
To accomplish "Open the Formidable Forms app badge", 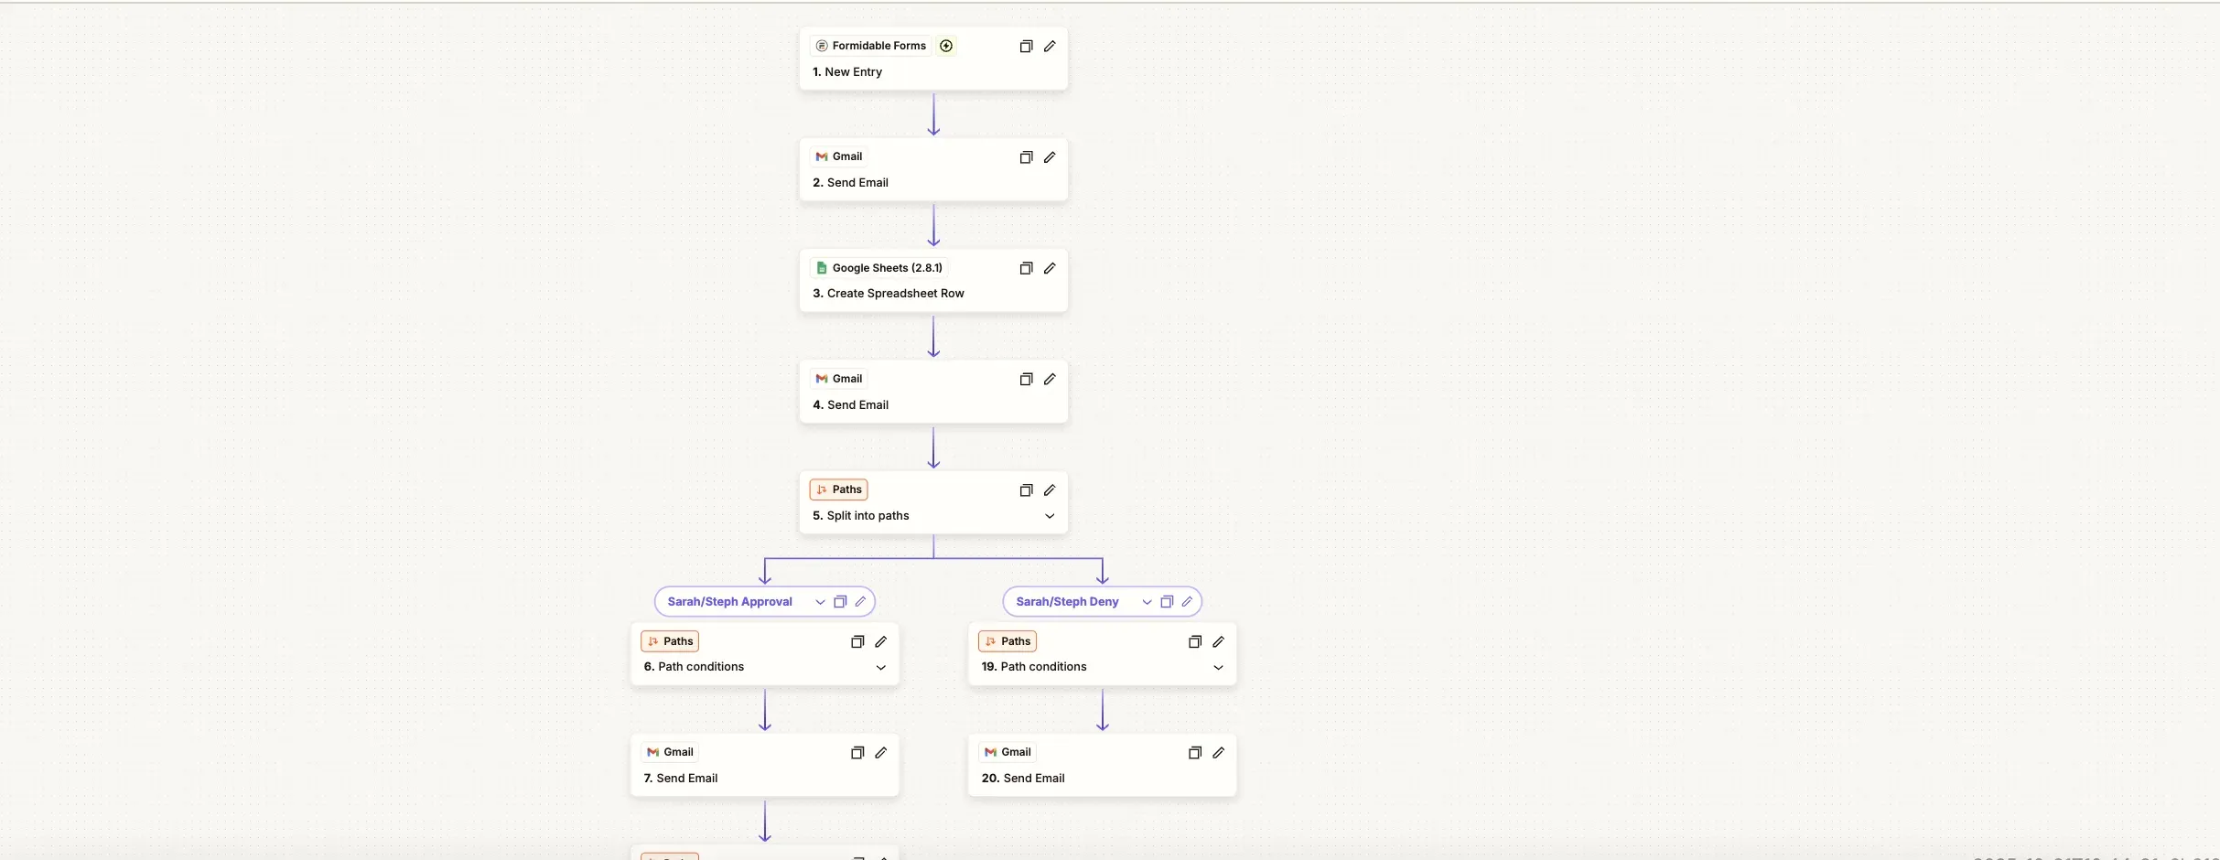I will (870, 46).
